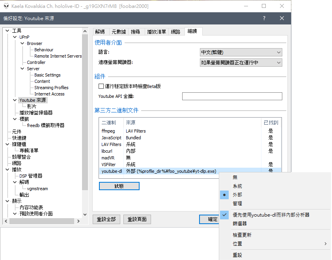
Task: Select 快速鍵 in the tree
Action: coord(19,138)
